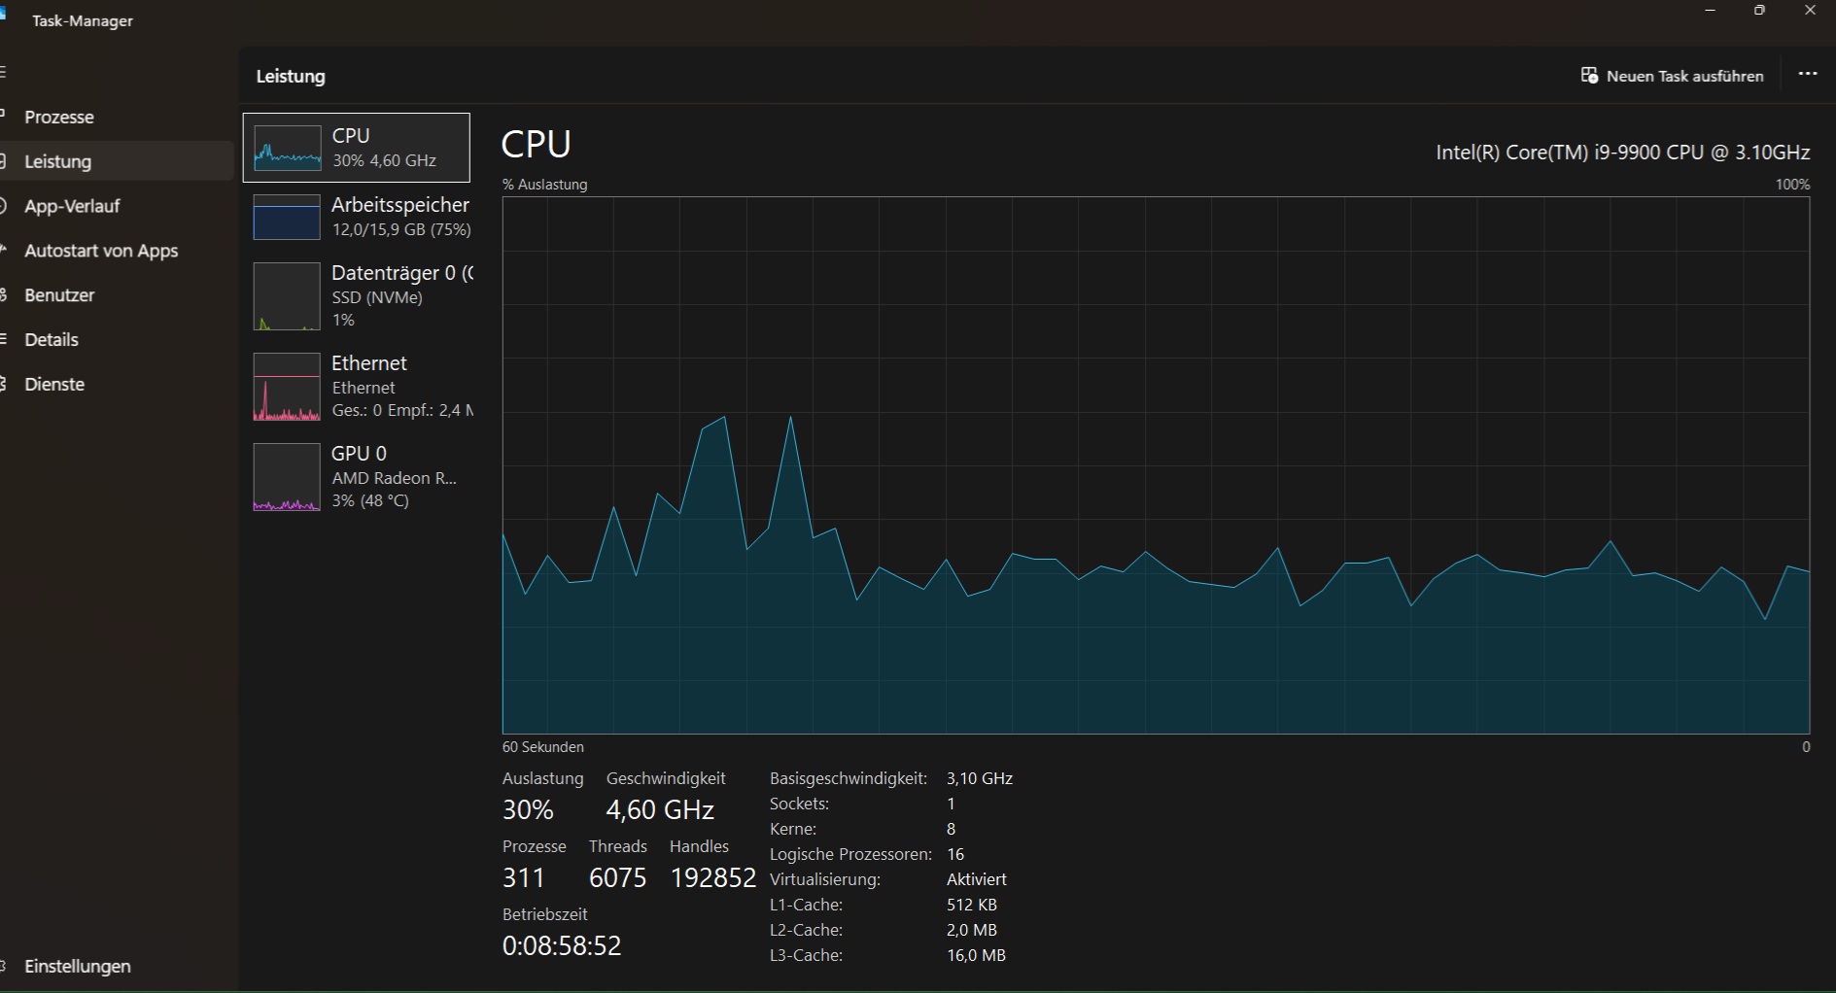Toggle the hamburger navigation menu
Screen dimensions: 1836x993
tap(4, 73)
